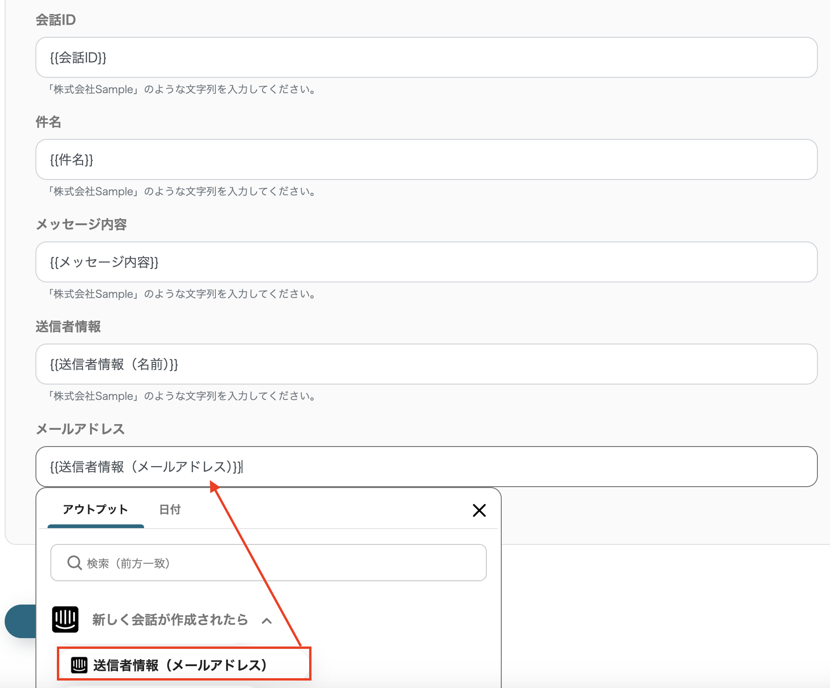Switch to the アウトプット tab
The width and height of the screenshot is (830, 688).
point(96,509)
